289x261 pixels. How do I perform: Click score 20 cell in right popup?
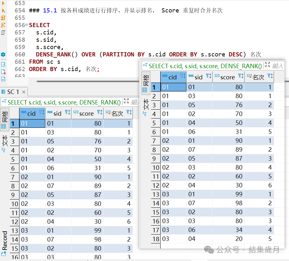coord(228,239)
